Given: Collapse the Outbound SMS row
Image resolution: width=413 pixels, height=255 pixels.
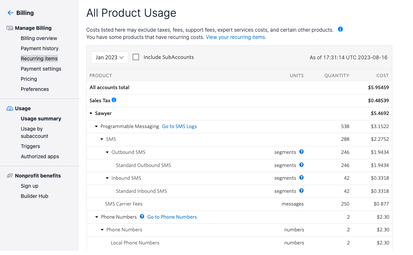Looking at the screenshot, I should pyautogui.click(x=107, y=152).
